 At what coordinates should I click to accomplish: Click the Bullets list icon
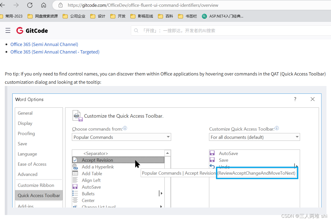pyautogui.click(x=75, y=193)
